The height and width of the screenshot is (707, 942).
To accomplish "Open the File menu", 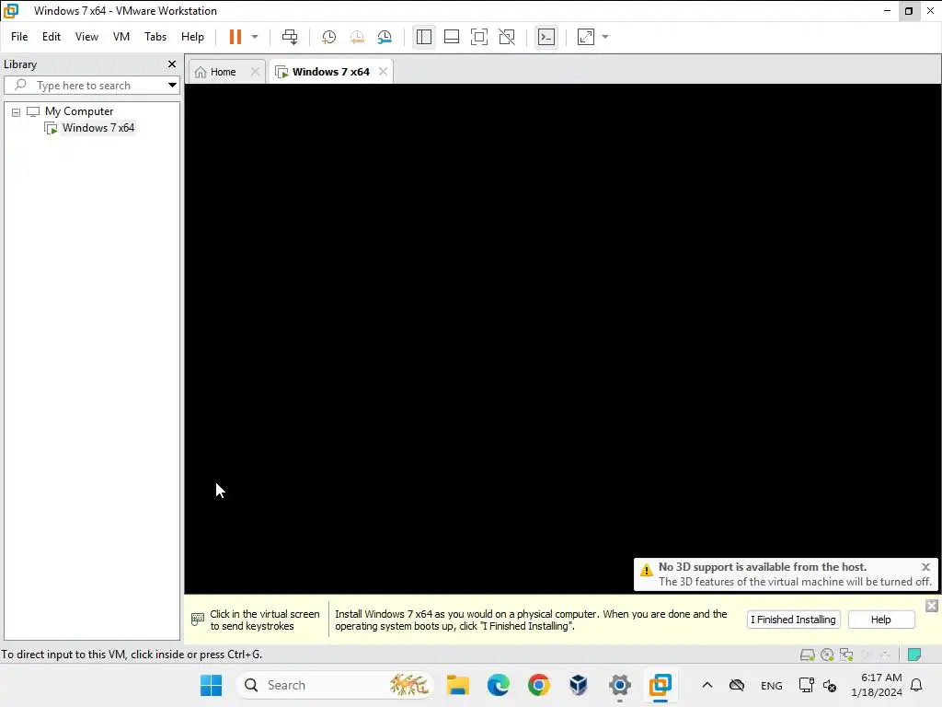I will (x=19, y=37).
